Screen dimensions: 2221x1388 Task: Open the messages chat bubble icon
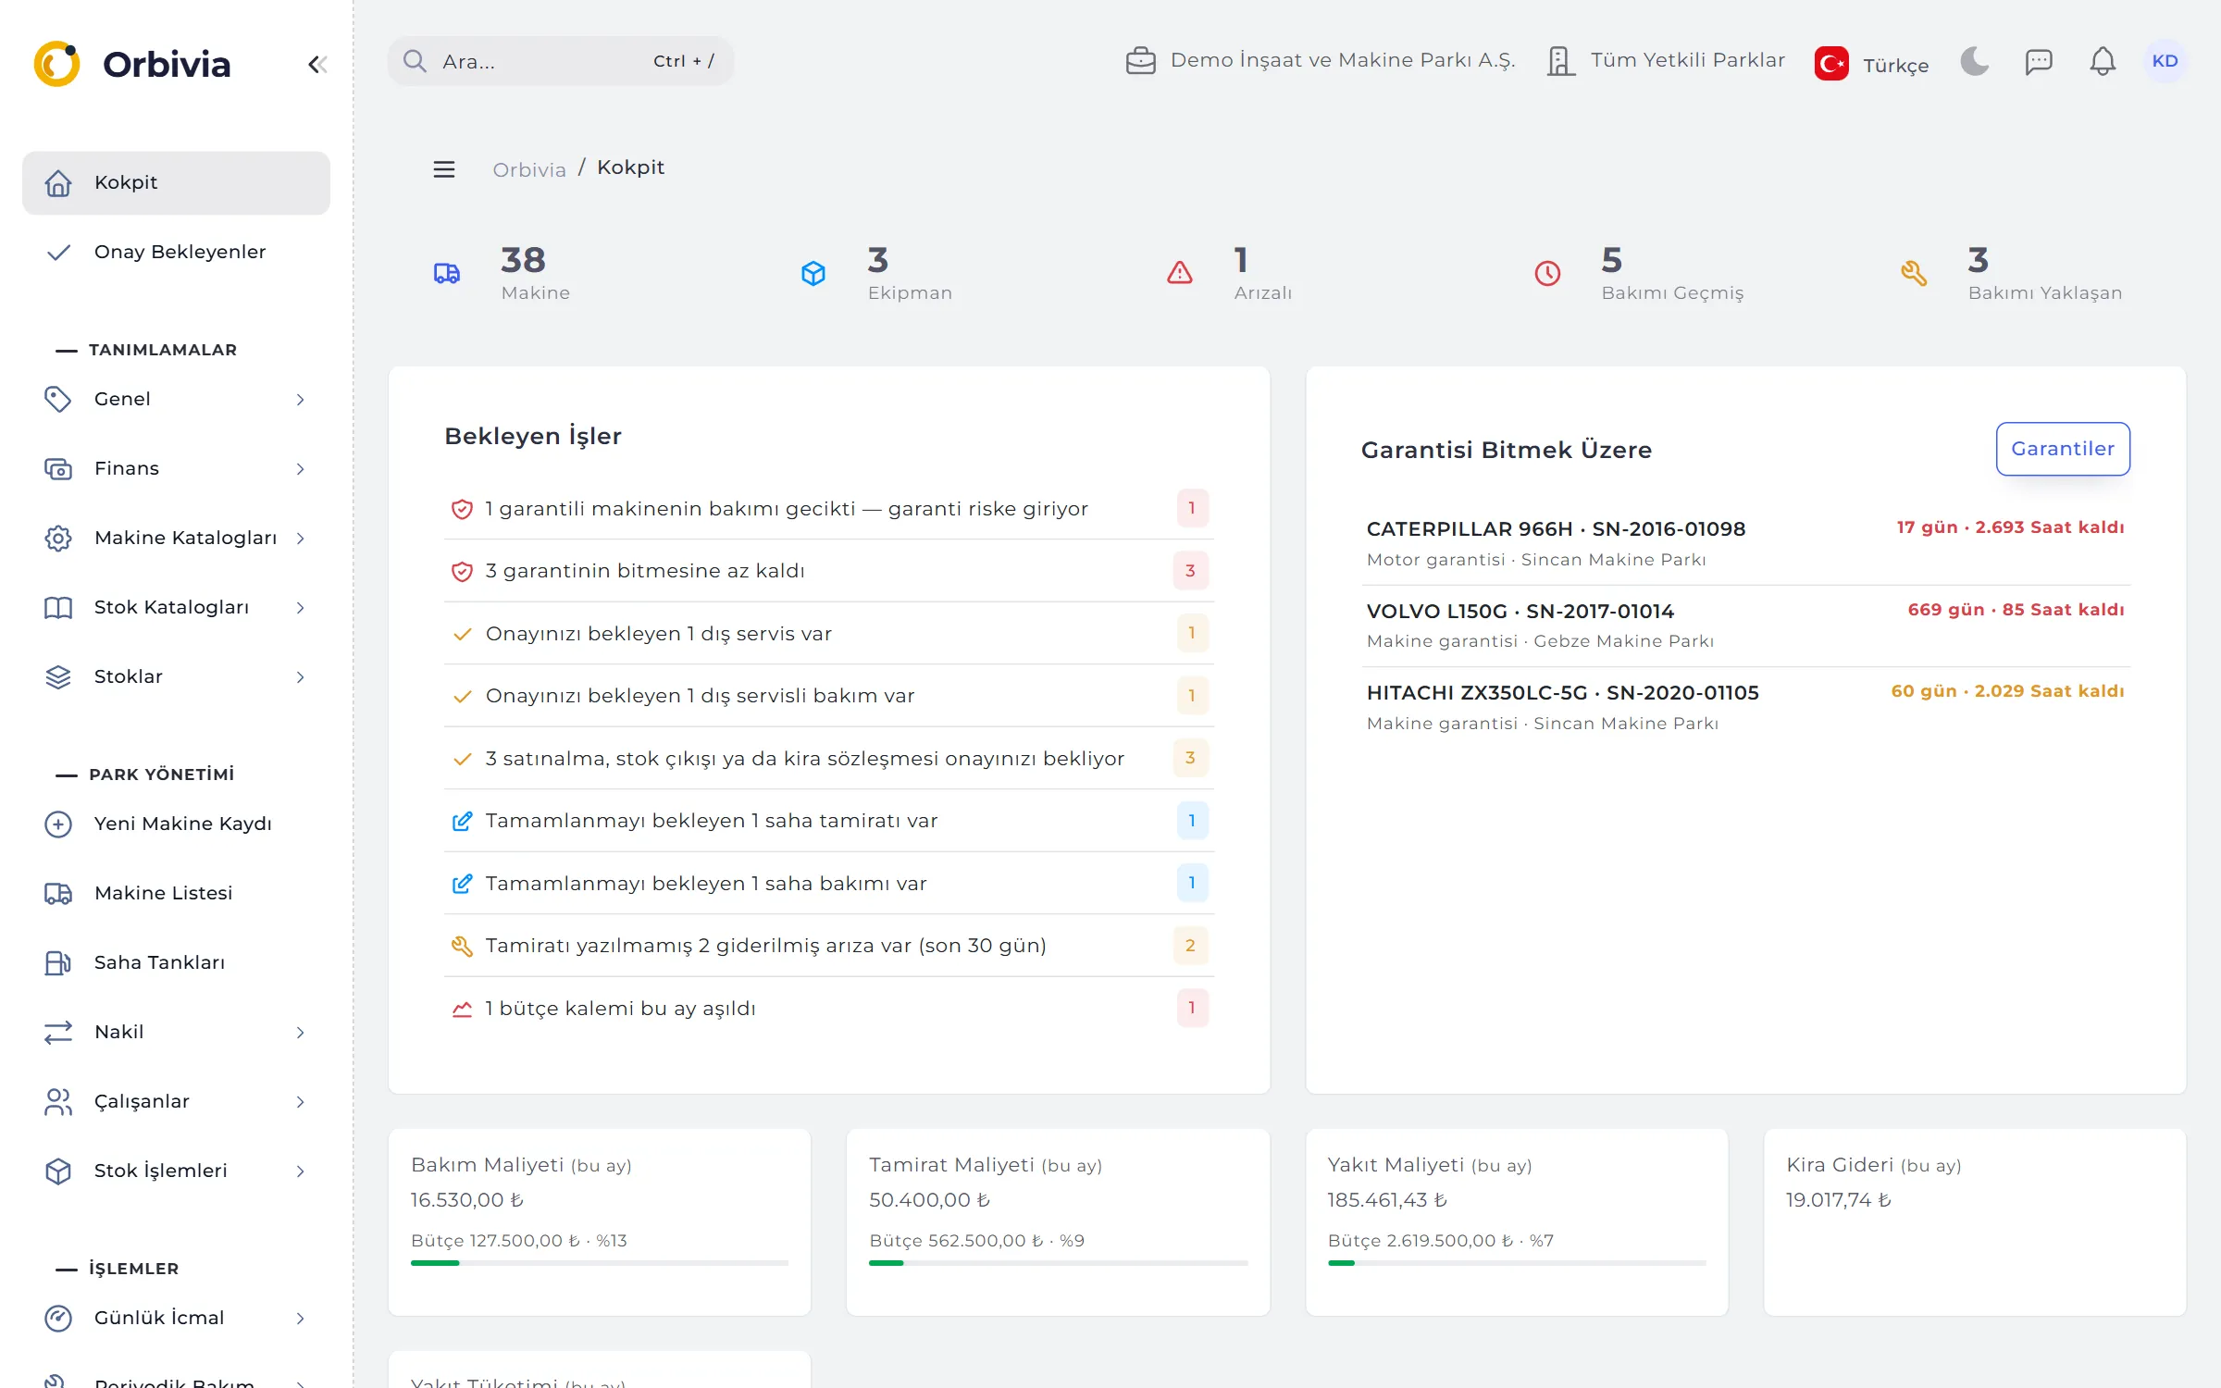point(2039,61)
